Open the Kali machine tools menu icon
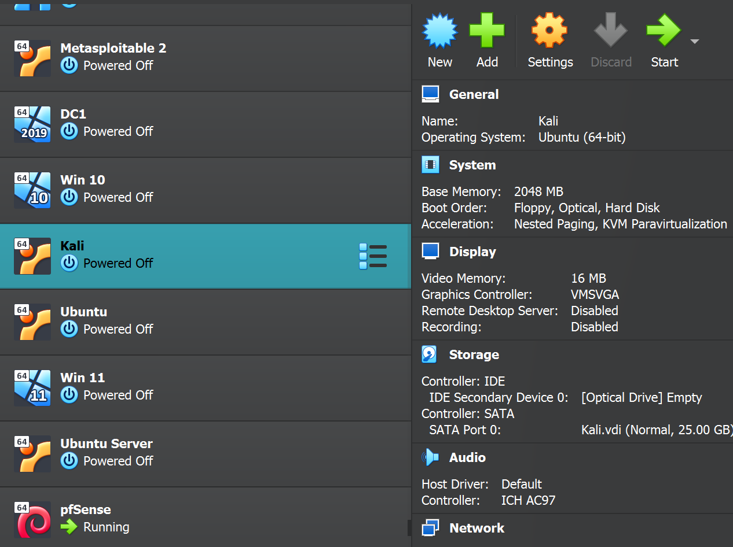Viewport: 733px width, 547px height. (x=373, y=256)
